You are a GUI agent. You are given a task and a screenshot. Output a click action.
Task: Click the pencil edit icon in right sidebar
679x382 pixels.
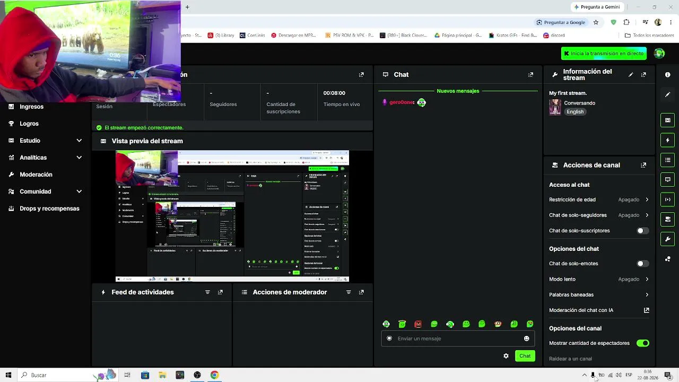coord(667,94)
